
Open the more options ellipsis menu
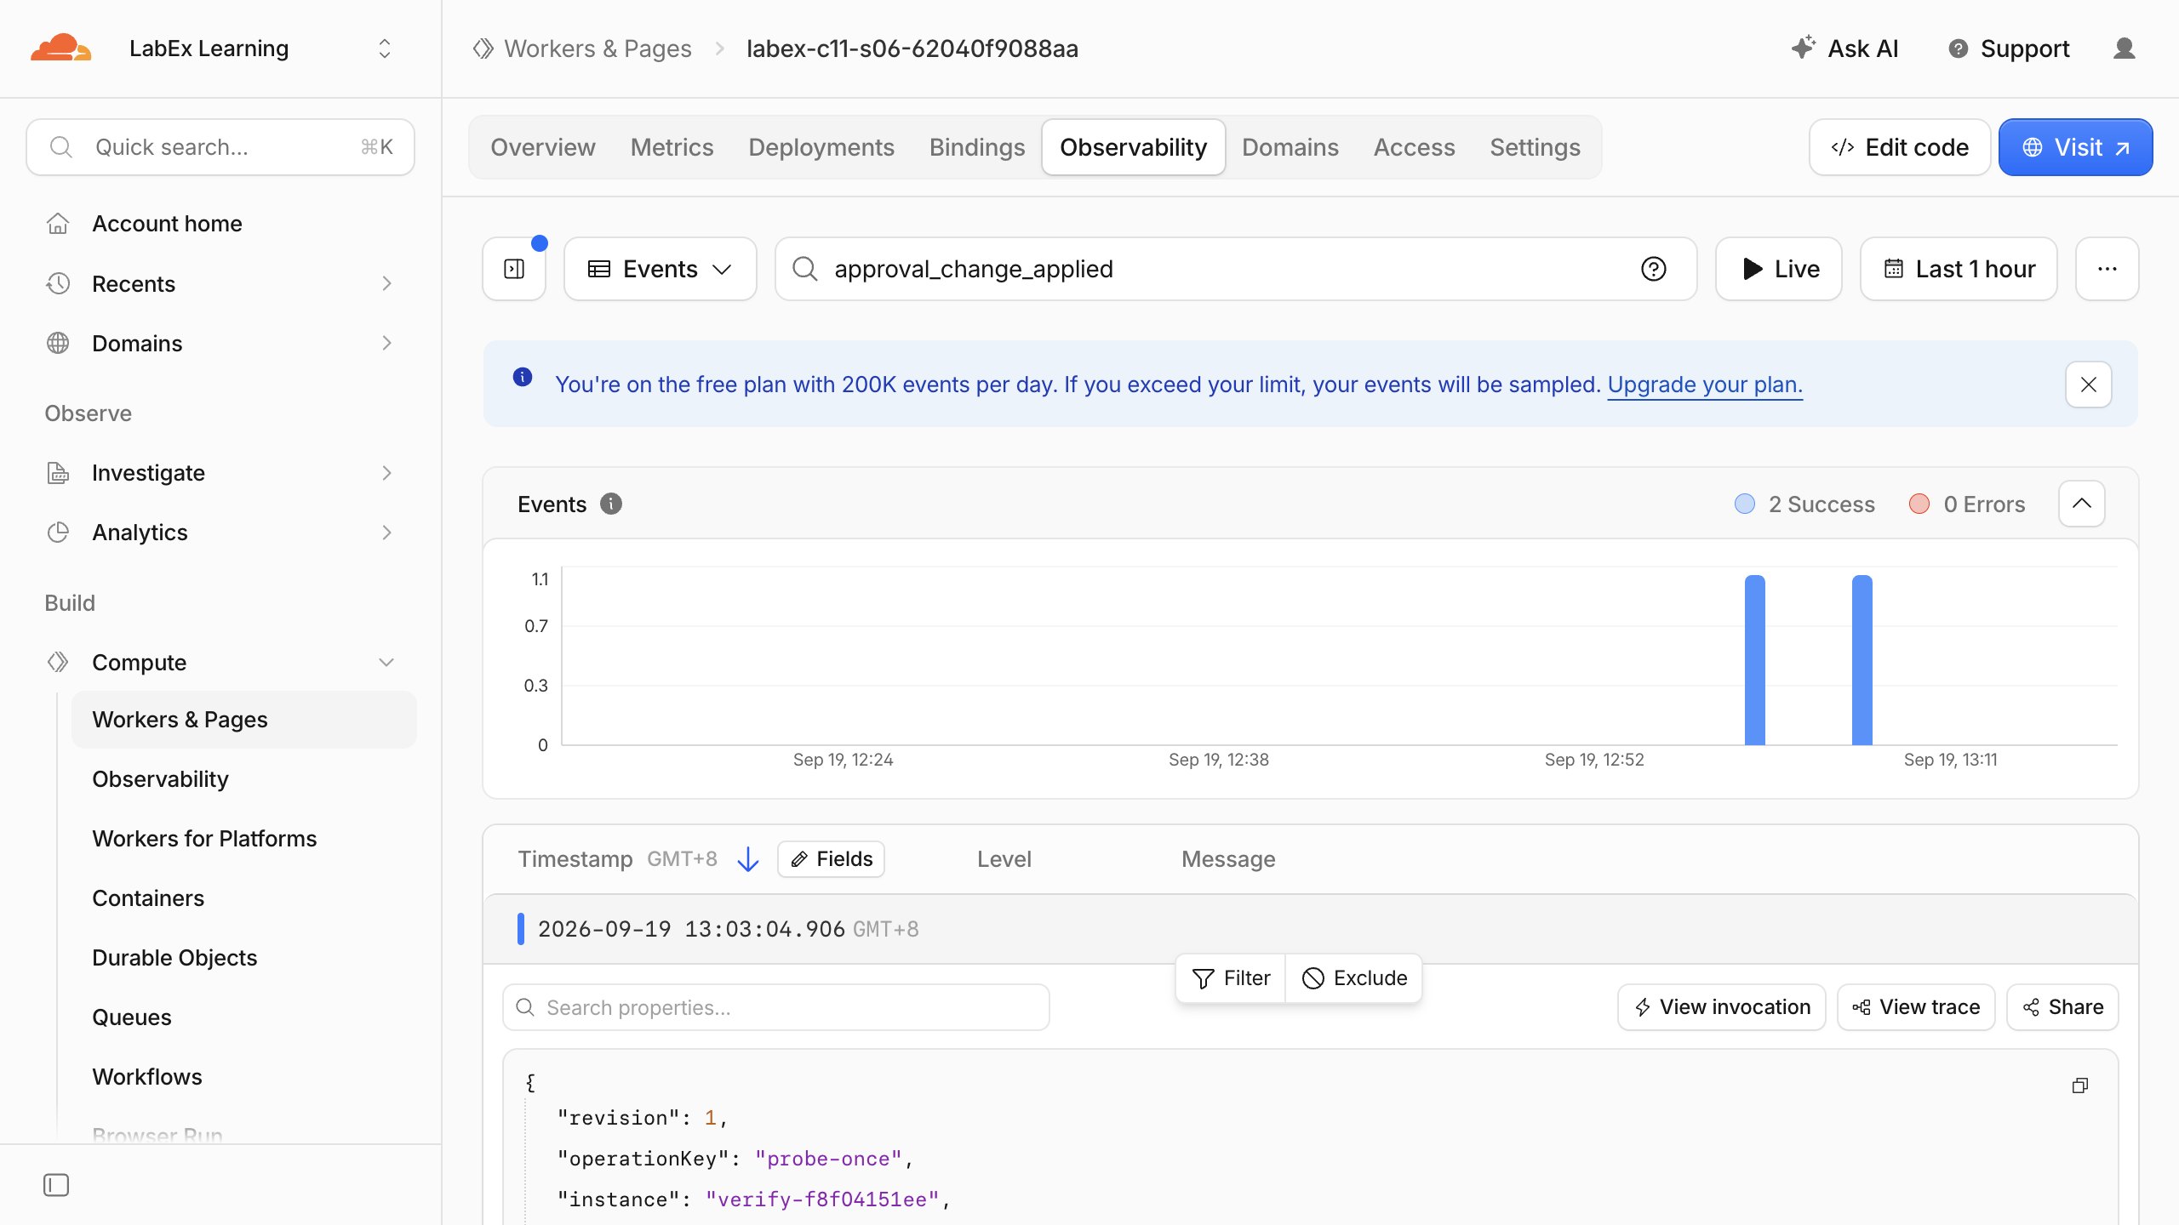[x=2108, y=269]
